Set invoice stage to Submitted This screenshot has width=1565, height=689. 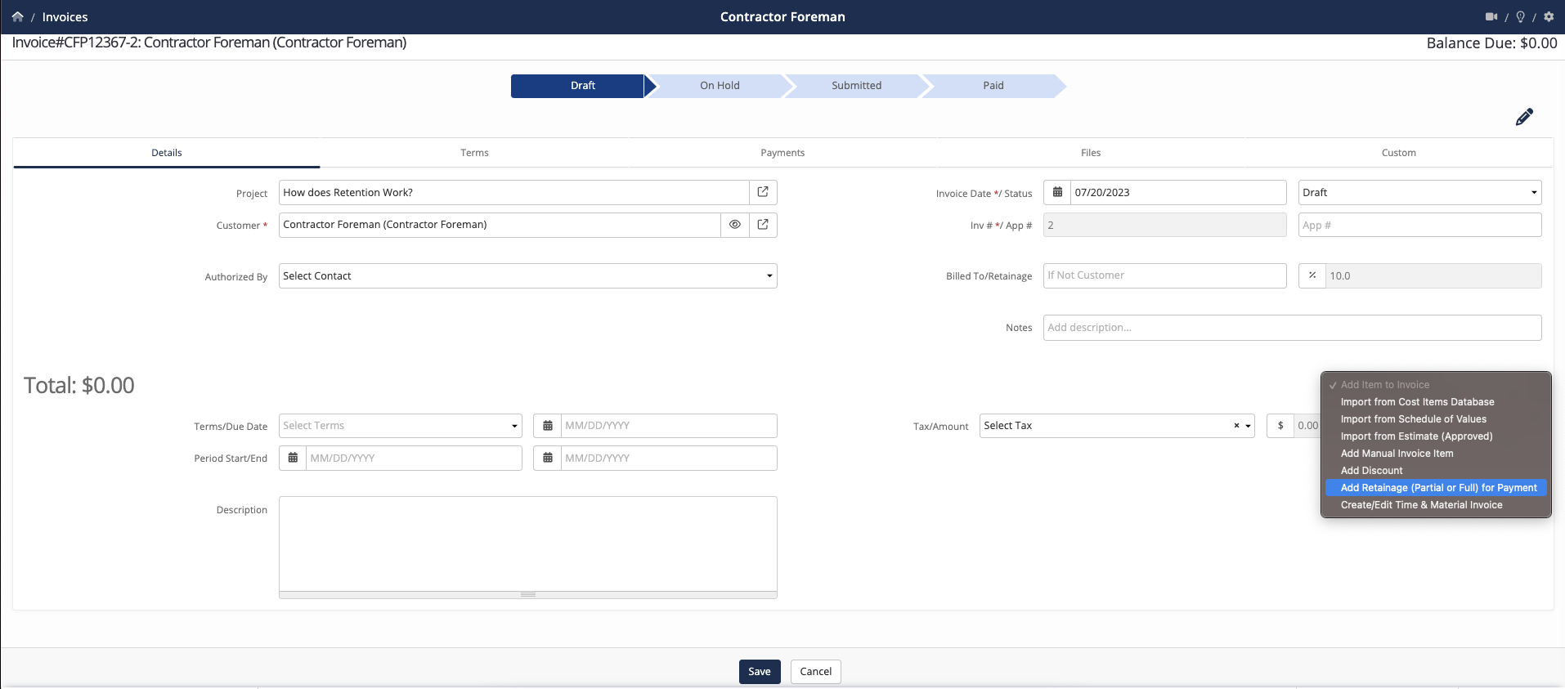pyautogui.click(x=856, y=86)
